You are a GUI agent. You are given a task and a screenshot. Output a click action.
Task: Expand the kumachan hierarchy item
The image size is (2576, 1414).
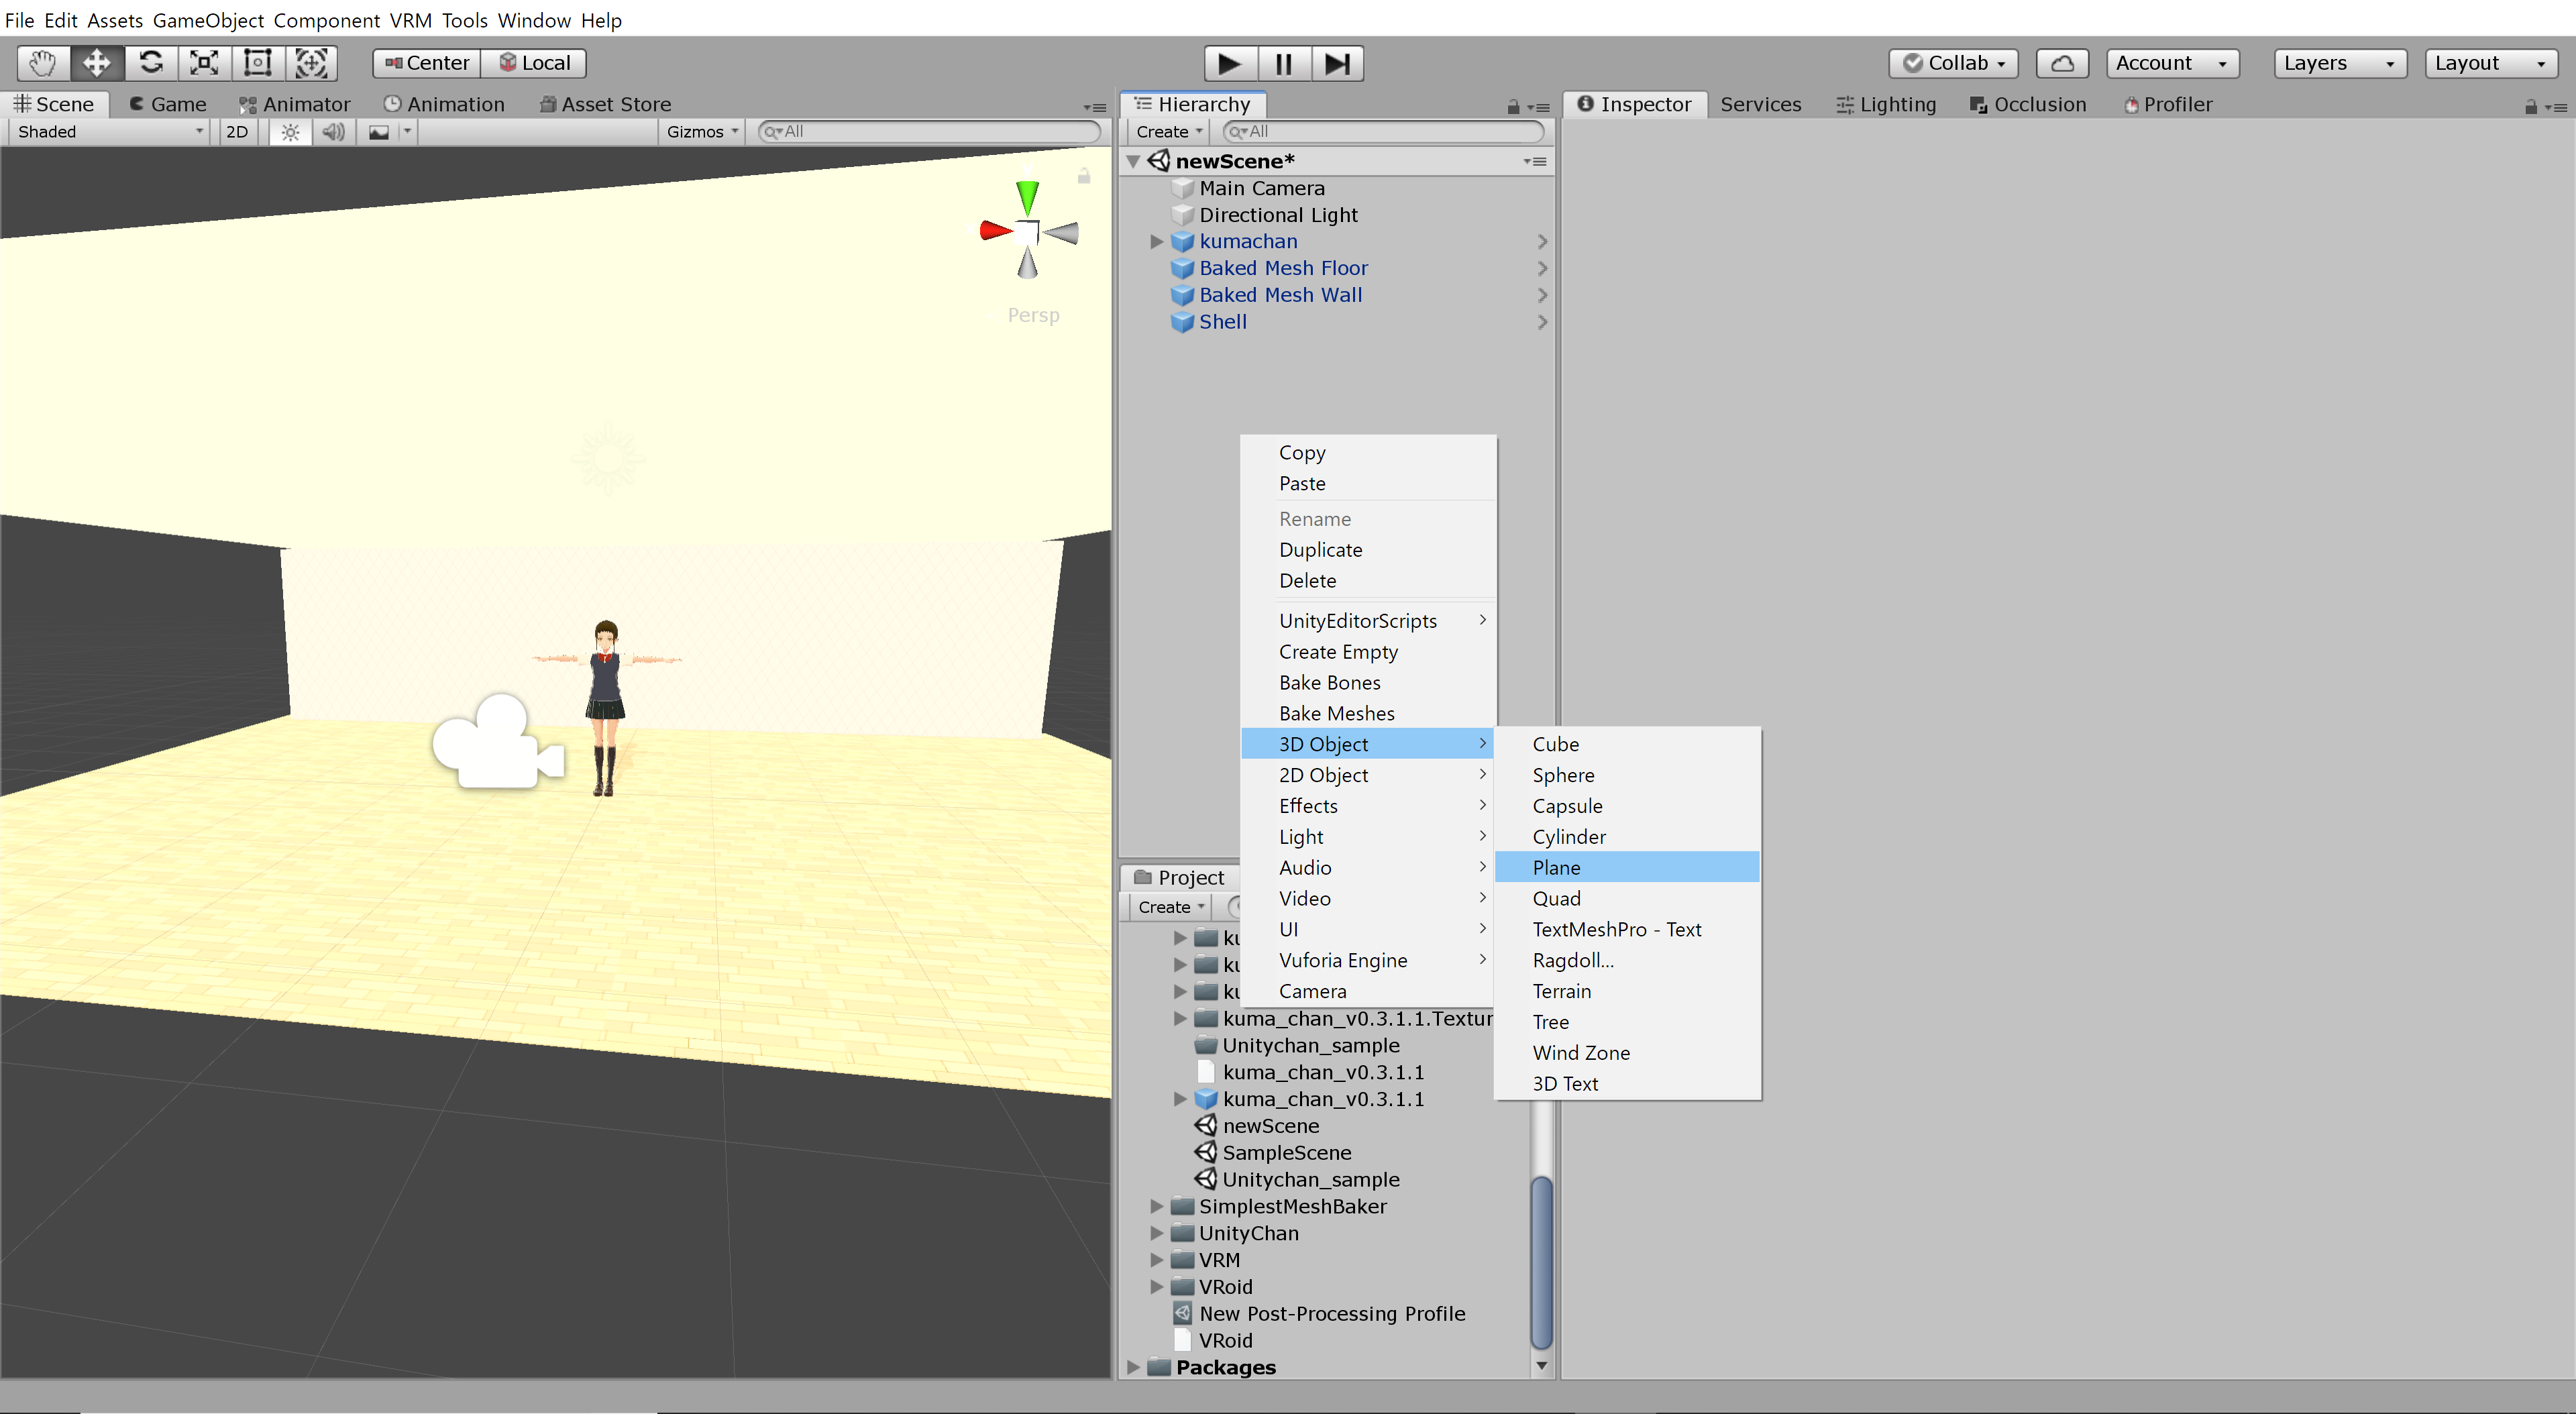click(1157, 241)
